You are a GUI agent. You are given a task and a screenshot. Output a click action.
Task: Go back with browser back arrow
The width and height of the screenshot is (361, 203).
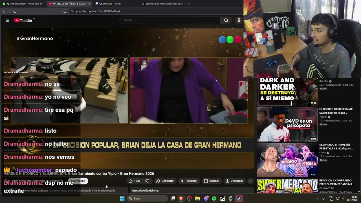(4, 11)
